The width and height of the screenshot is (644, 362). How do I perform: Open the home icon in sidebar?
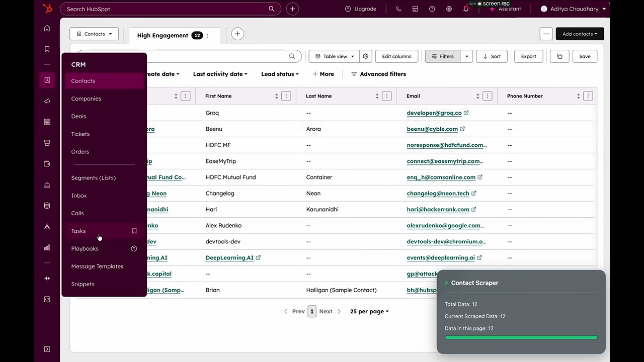[47, 29]
